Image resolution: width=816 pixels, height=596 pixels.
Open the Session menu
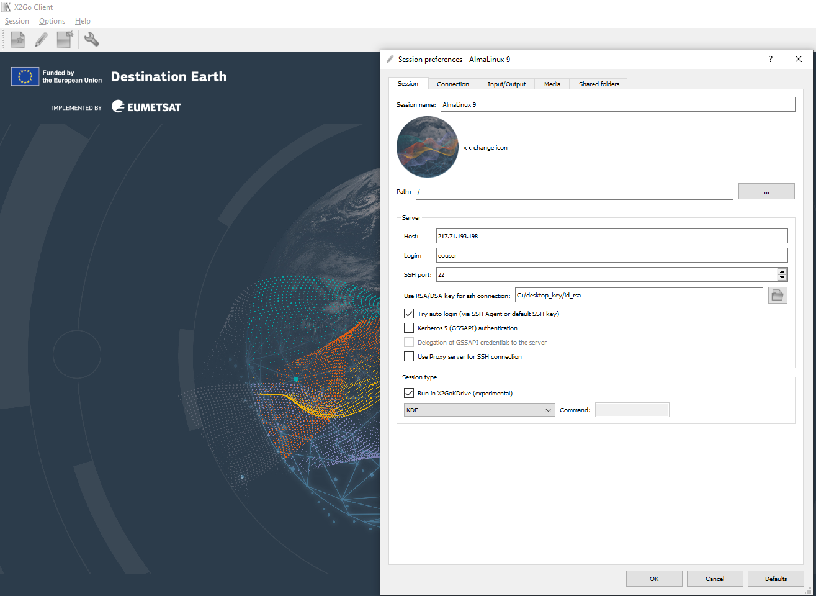[x=17, y=21]
